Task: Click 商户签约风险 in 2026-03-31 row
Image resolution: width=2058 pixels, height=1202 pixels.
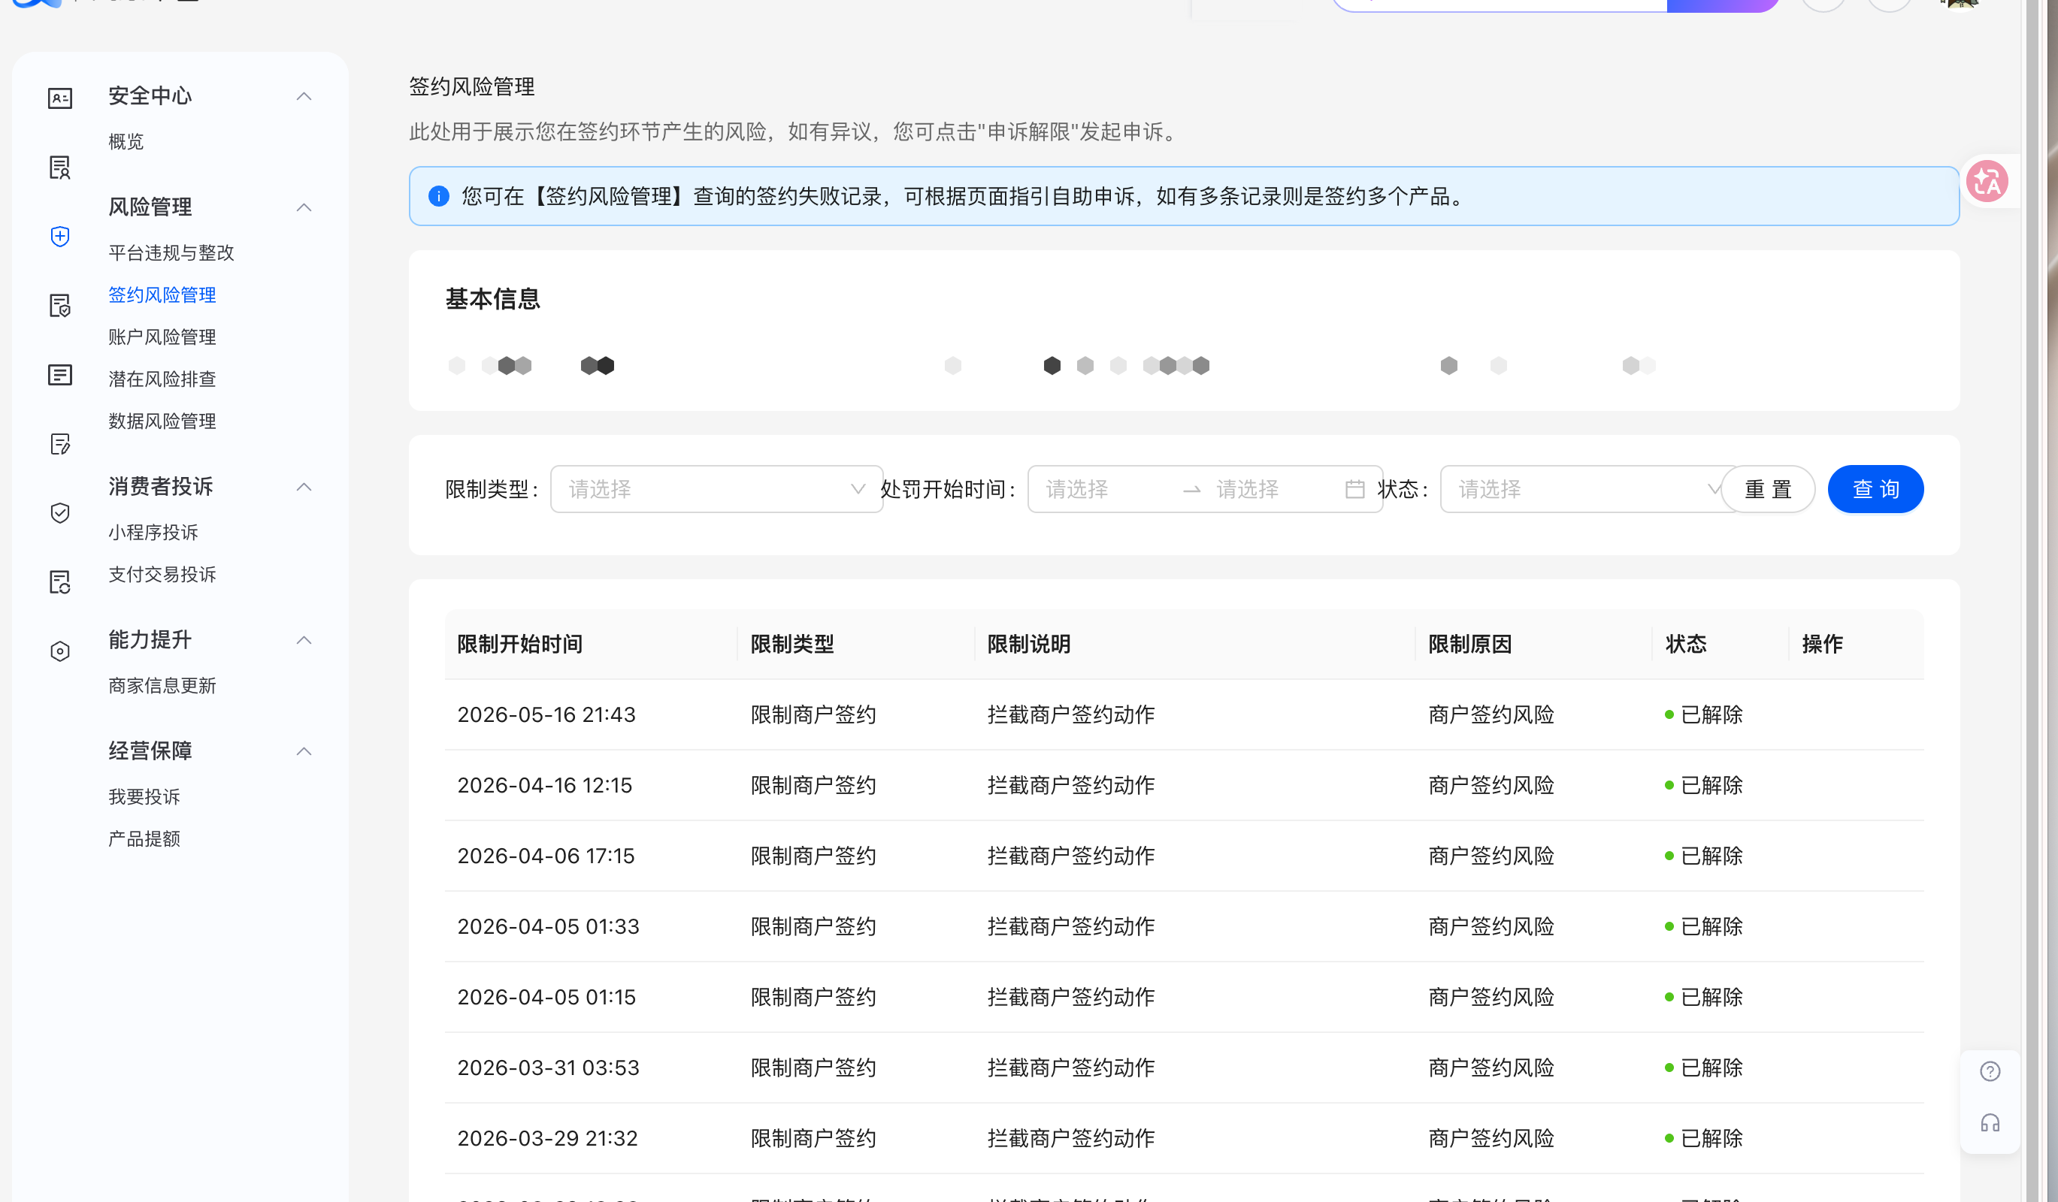Action: coord(1491,1068)
